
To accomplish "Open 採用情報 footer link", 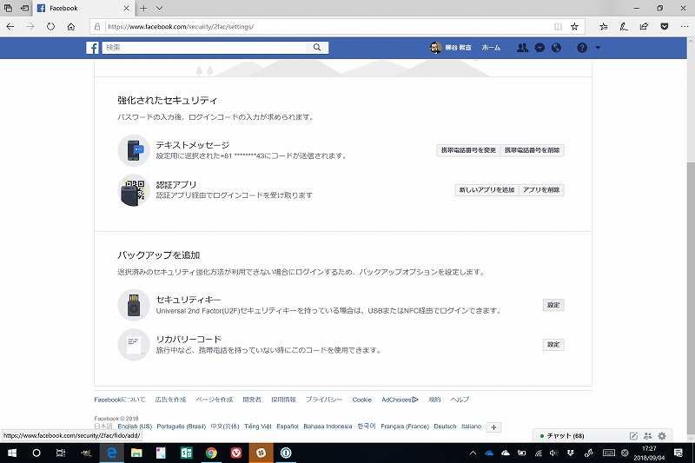I will tap(284, 400).
